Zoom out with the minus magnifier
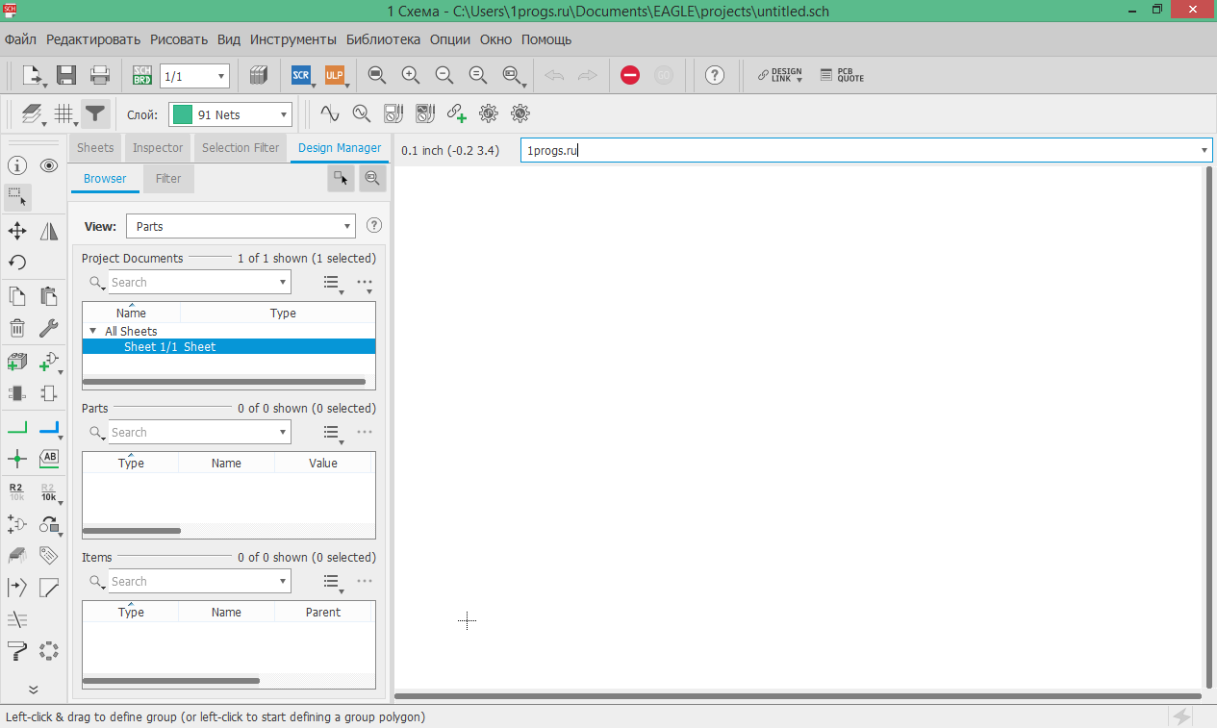 click(444, 75)
